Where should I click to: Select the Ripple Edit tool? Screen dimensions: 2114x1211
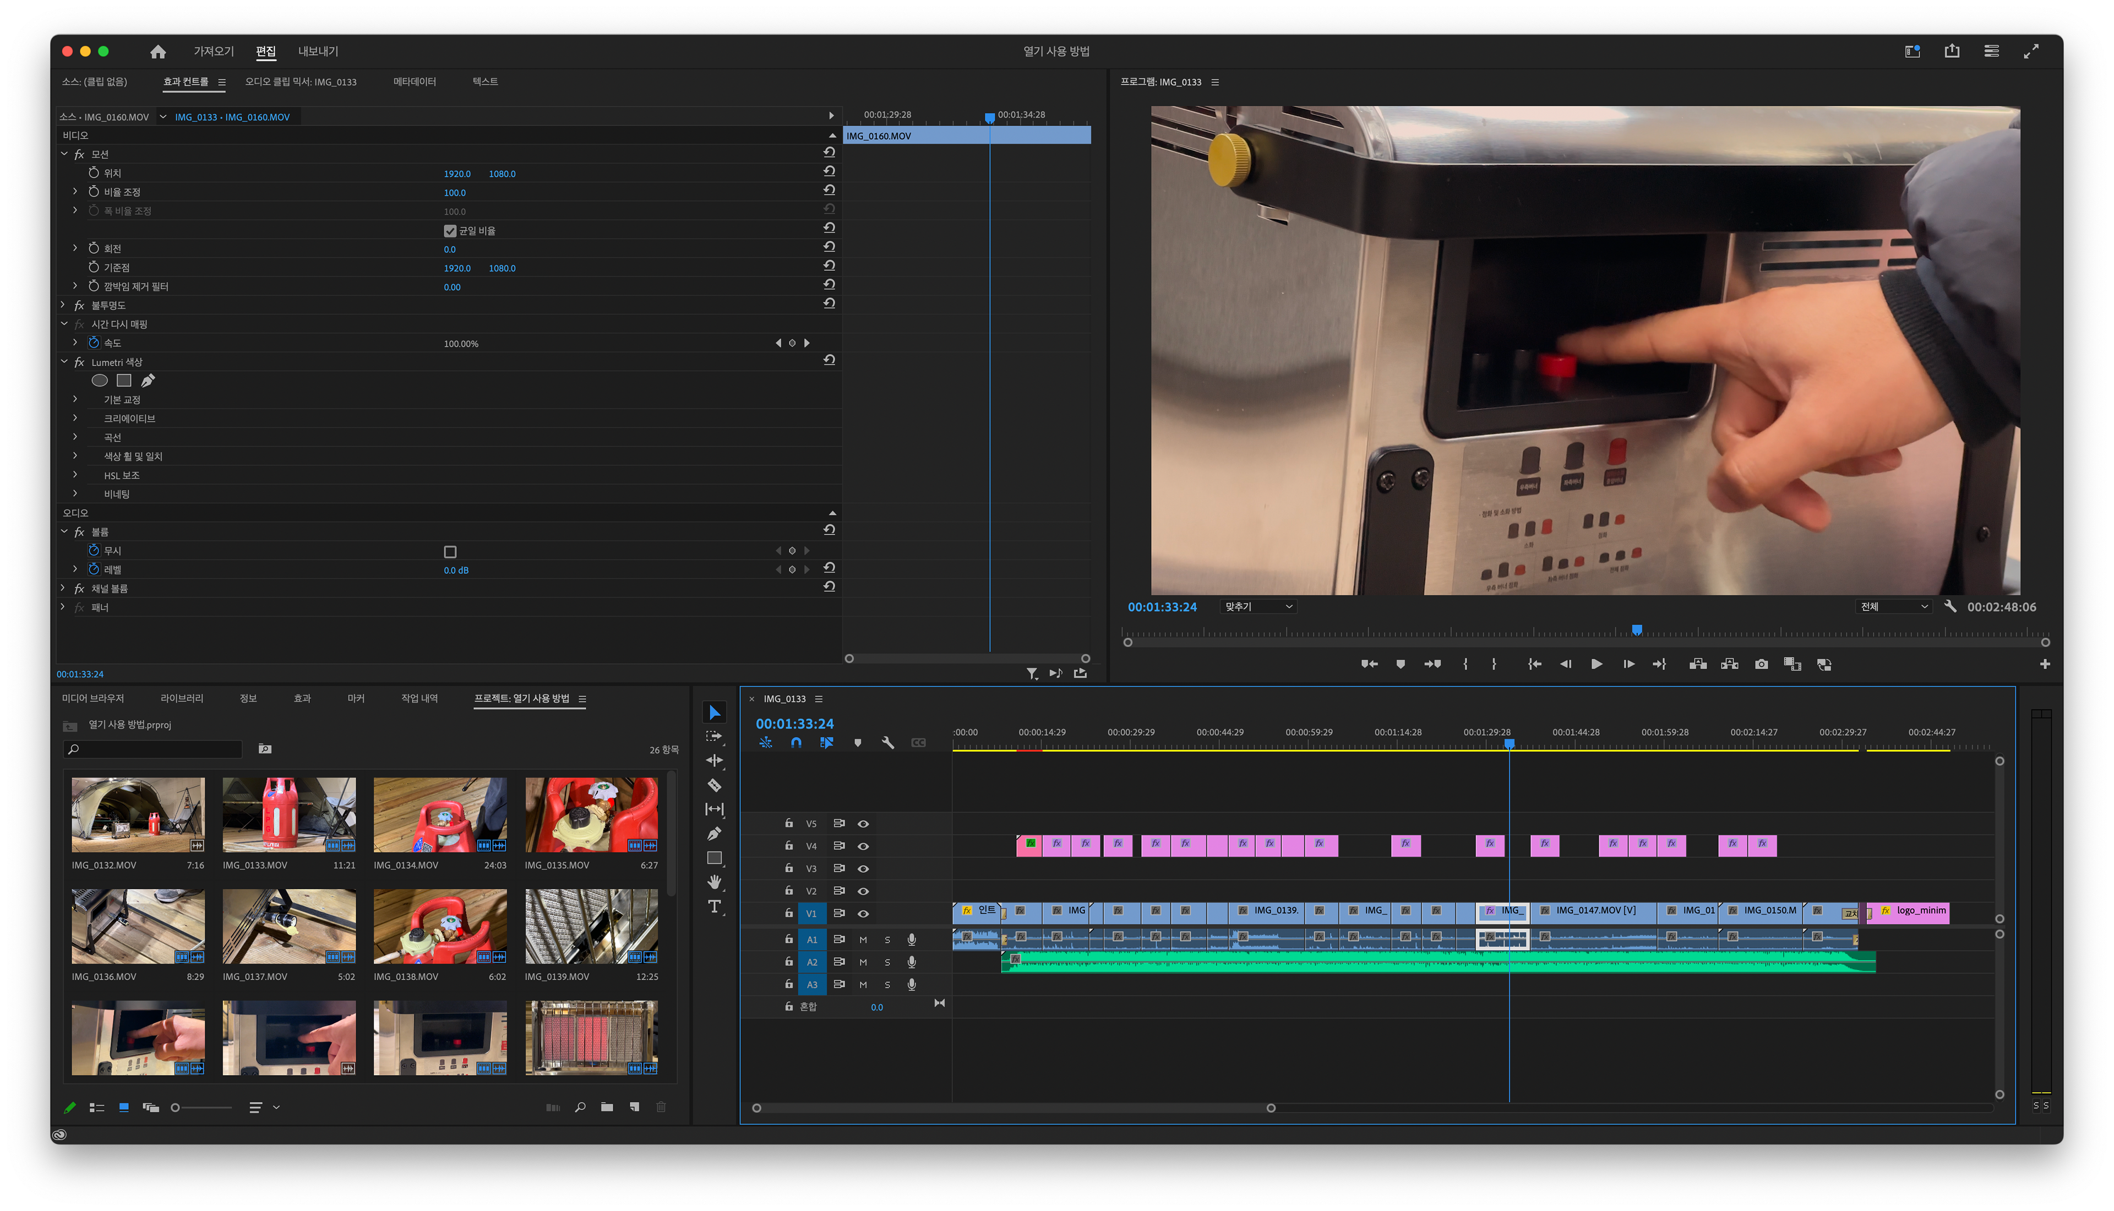[714, 760]
